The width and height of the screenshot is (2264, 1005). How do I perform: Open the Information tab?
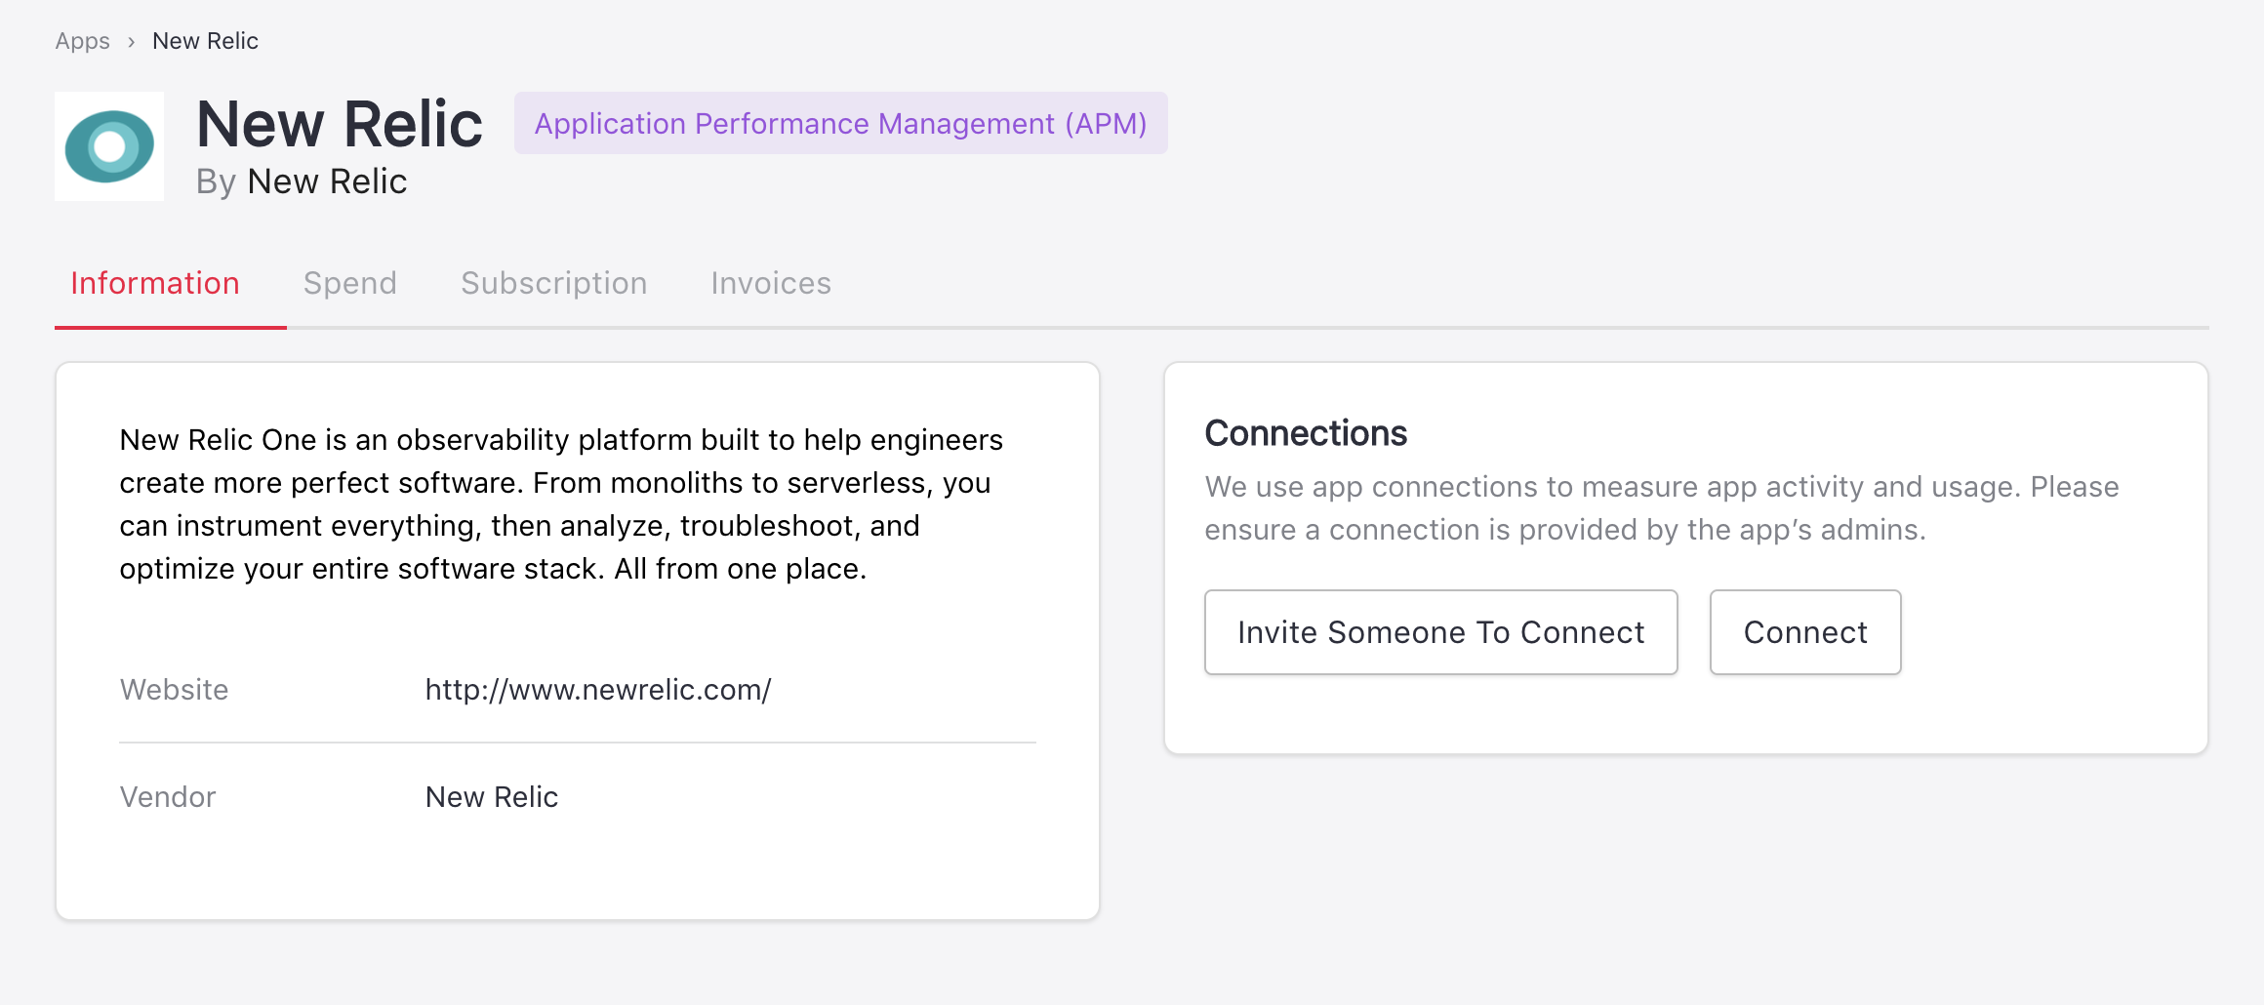(155, 283)
